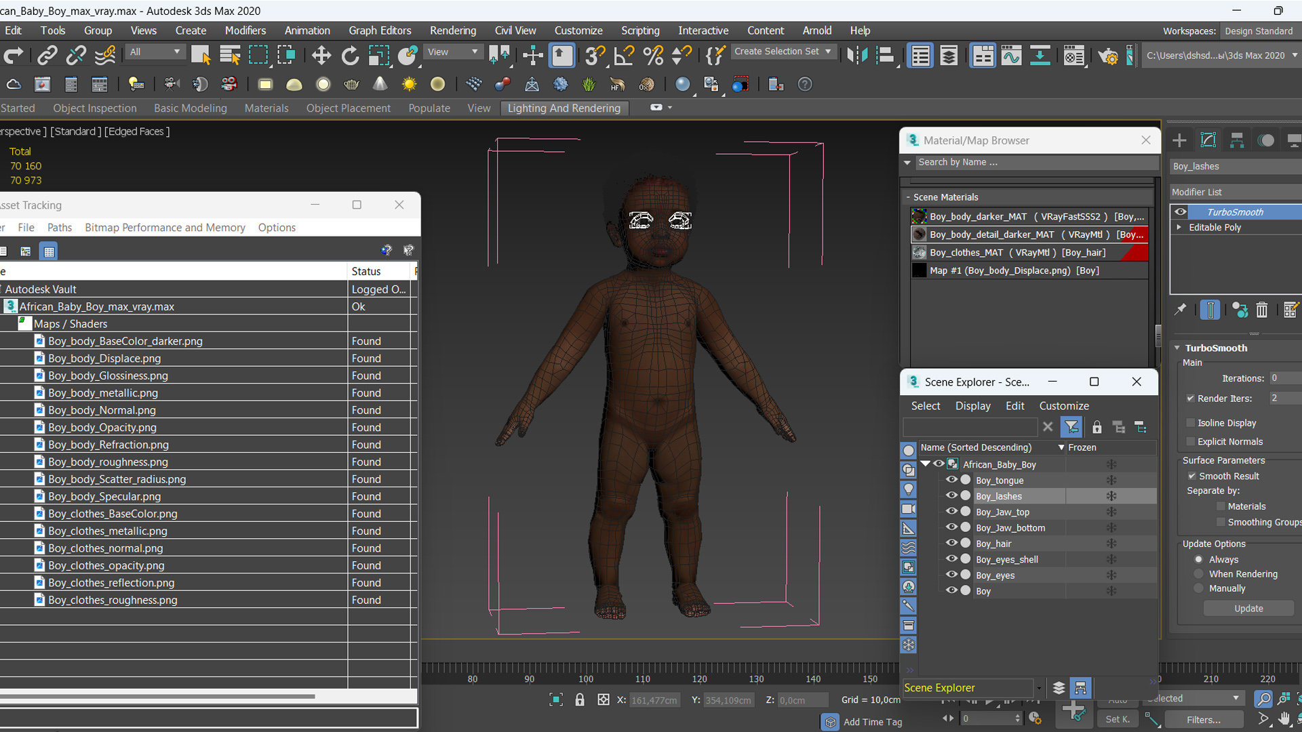This screenshot has height=732, width=1302.
Task: Pick the Rectangular Selection Region tool
Action: (258, 56)
